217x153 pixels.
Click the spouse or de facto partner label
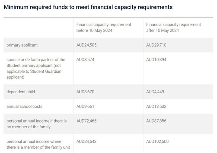tap(36, 68)
